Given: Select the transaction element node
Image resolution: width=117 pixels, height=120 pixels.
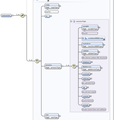Looking at the screenshot, I should (6, 16).
